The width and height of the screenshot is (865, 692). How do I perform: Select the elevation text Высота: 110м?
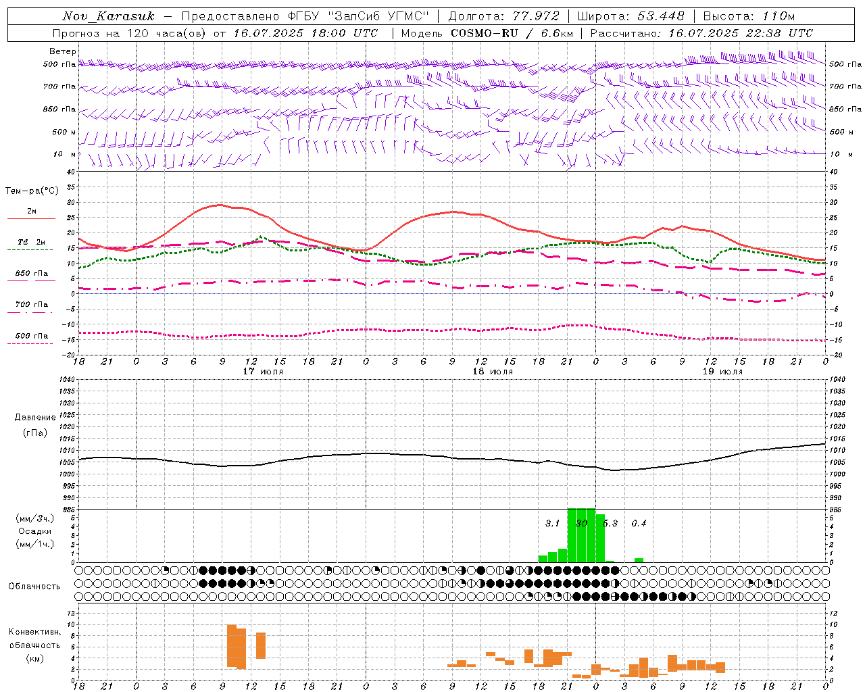click(749, 16)
